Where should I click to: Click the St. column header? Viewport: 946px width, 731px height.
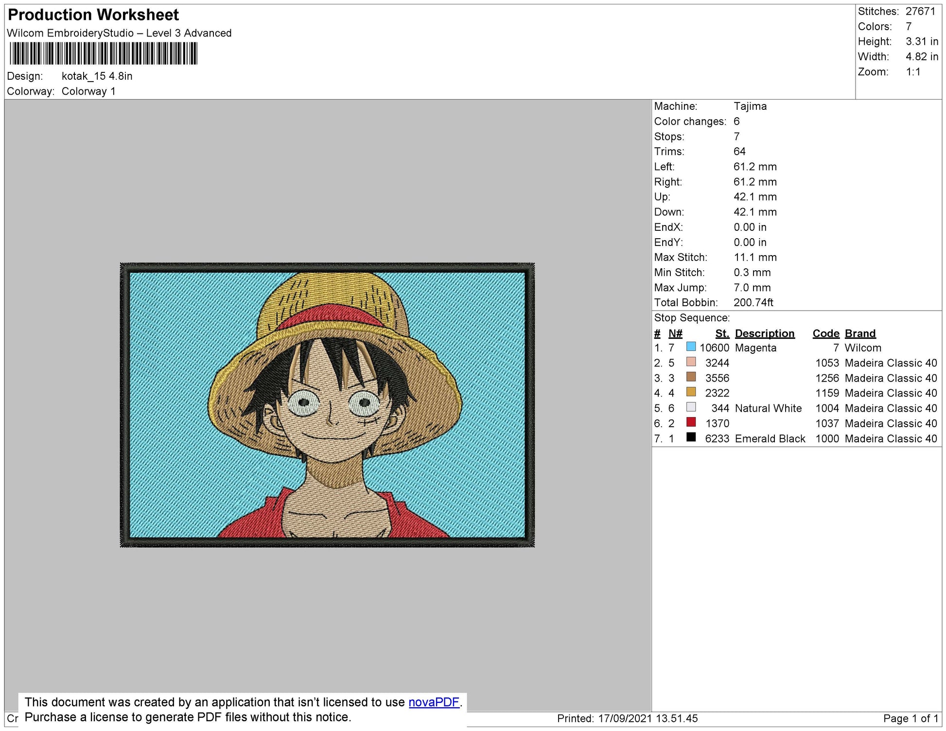pyautogui.click(x=722, y=333)
